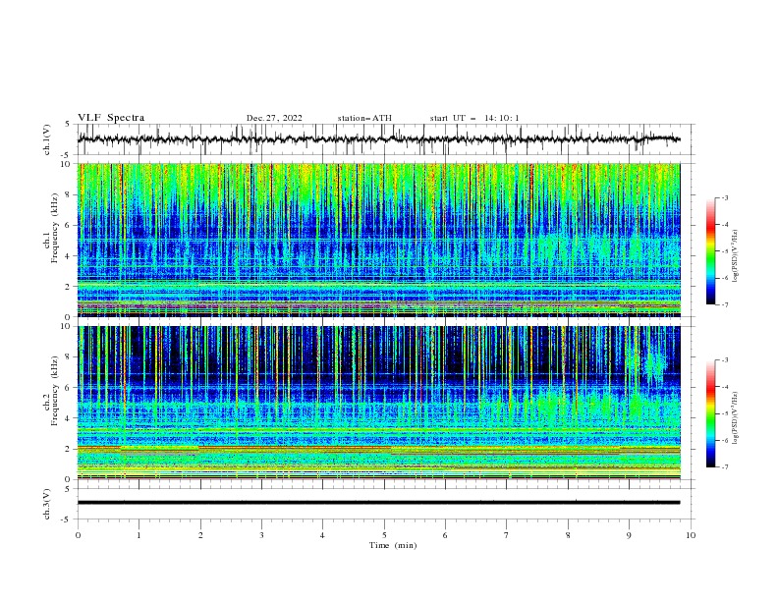Screen dimensions: 778x601
Task: Click the "-7" tick on ch.1 color bar
Action: [x=724, y=304]
